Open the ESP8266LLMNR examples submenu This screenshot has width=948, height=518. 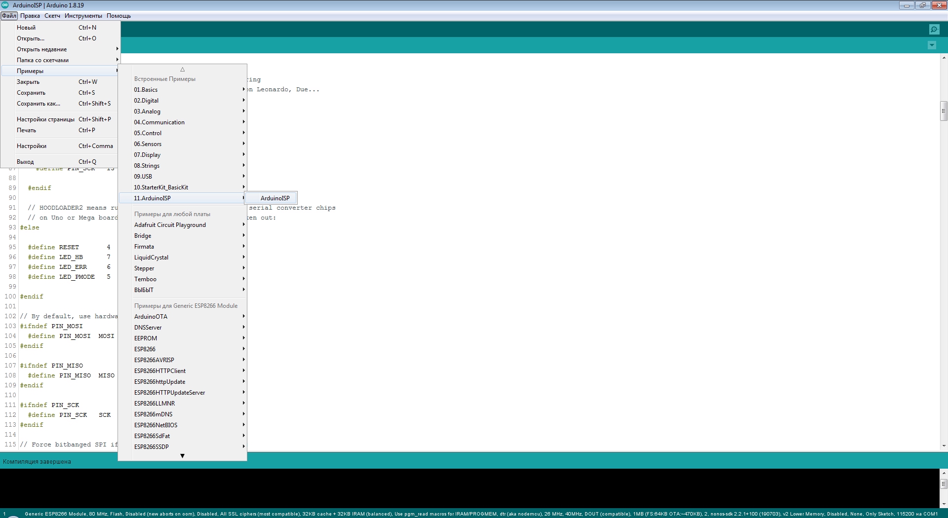coord(183,404)
